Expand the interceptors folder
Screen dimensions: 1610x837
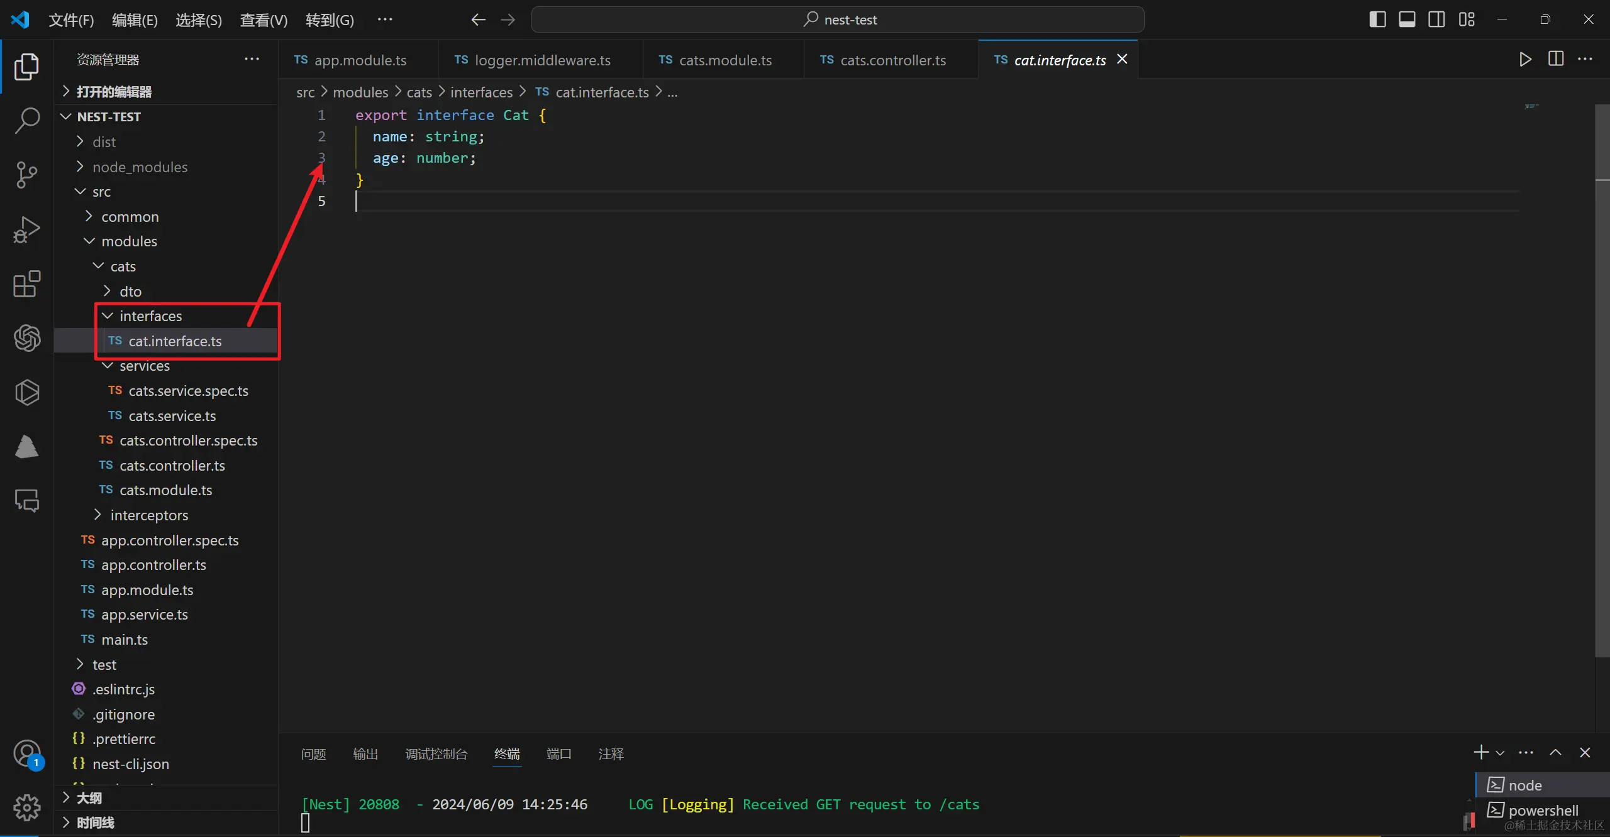tap(167, 515)
